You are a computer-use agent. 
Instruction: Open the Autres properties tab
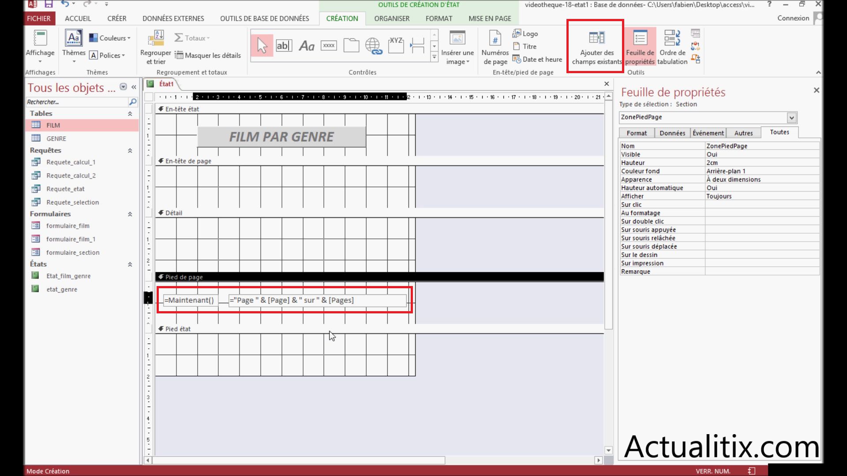[x=743, y=133]
